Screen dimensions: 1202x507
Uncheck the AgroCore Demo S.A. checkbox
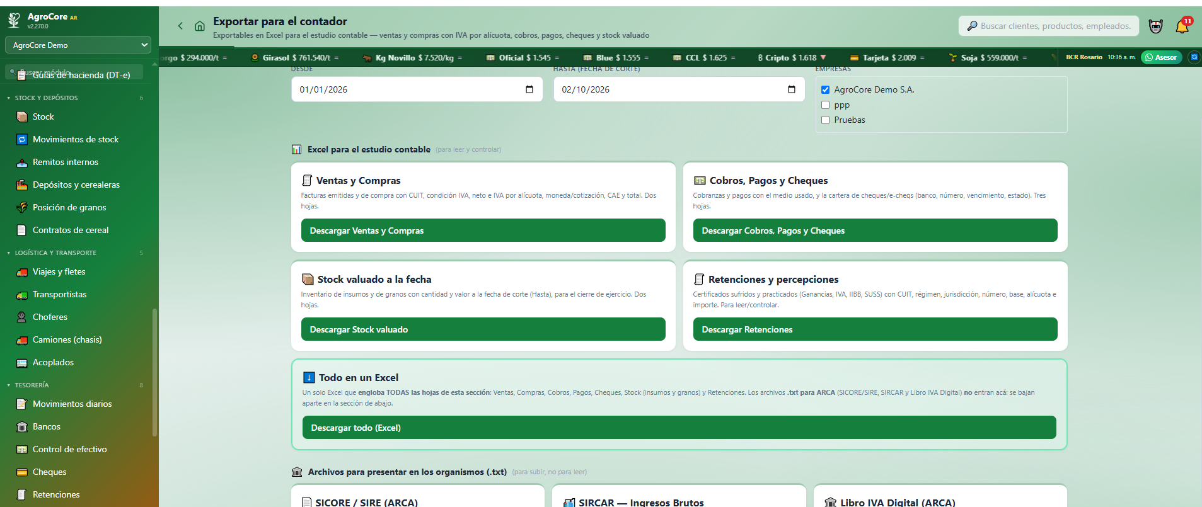[x=825, y=89]
